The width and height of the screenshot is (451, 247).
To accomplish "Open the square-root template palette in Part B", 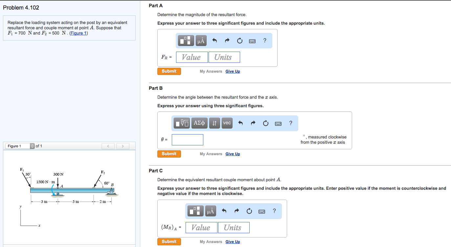I will click(181, 123).
